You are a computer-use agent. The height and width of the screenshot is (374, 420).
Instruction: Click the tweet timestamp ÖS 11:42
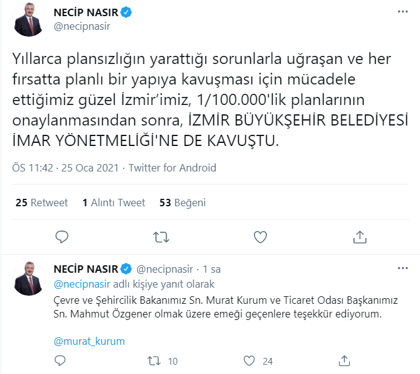[x=33, y=168]
